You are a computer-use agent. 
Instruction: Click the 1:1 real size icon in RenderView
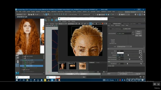tap(88, 23)
